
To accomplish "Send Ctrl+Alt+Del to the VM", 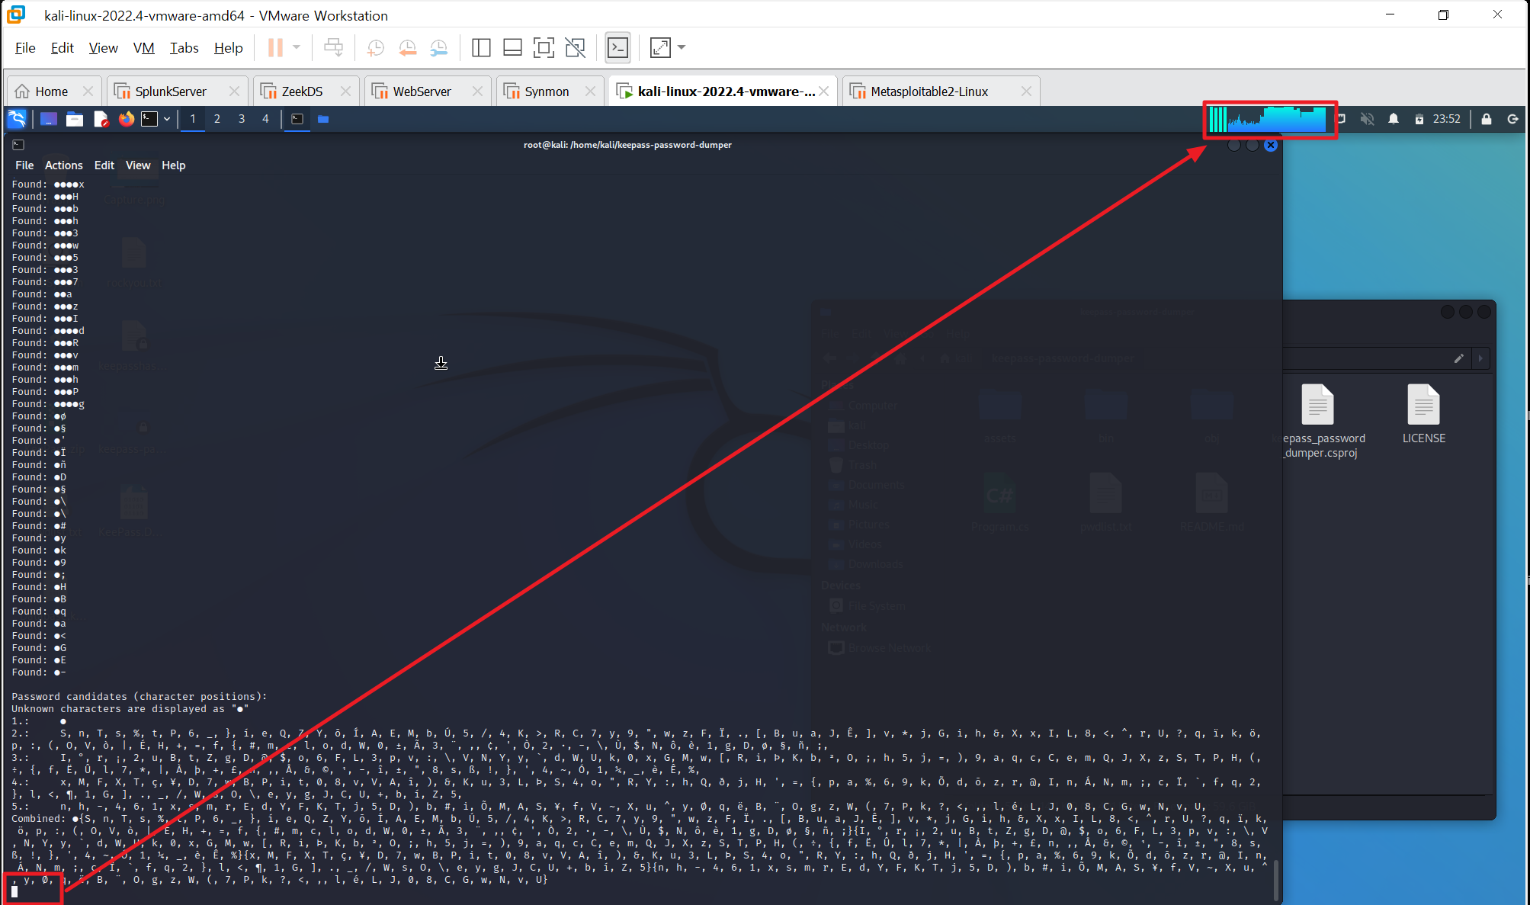I will click(333, 48).
